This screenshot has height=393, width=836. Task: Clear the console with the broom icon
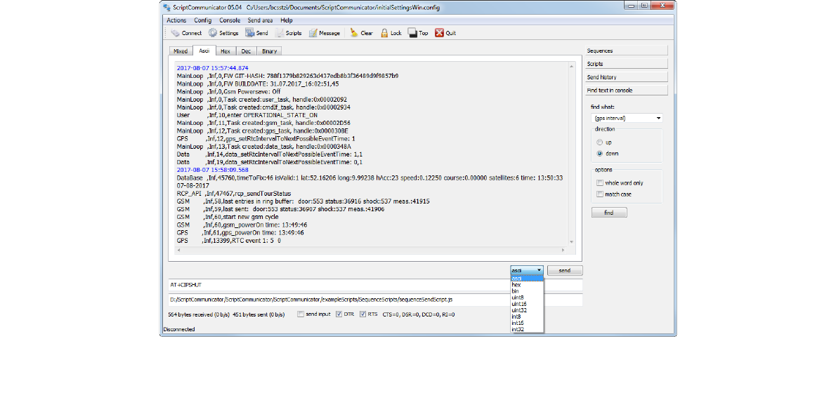coord(362,33)
